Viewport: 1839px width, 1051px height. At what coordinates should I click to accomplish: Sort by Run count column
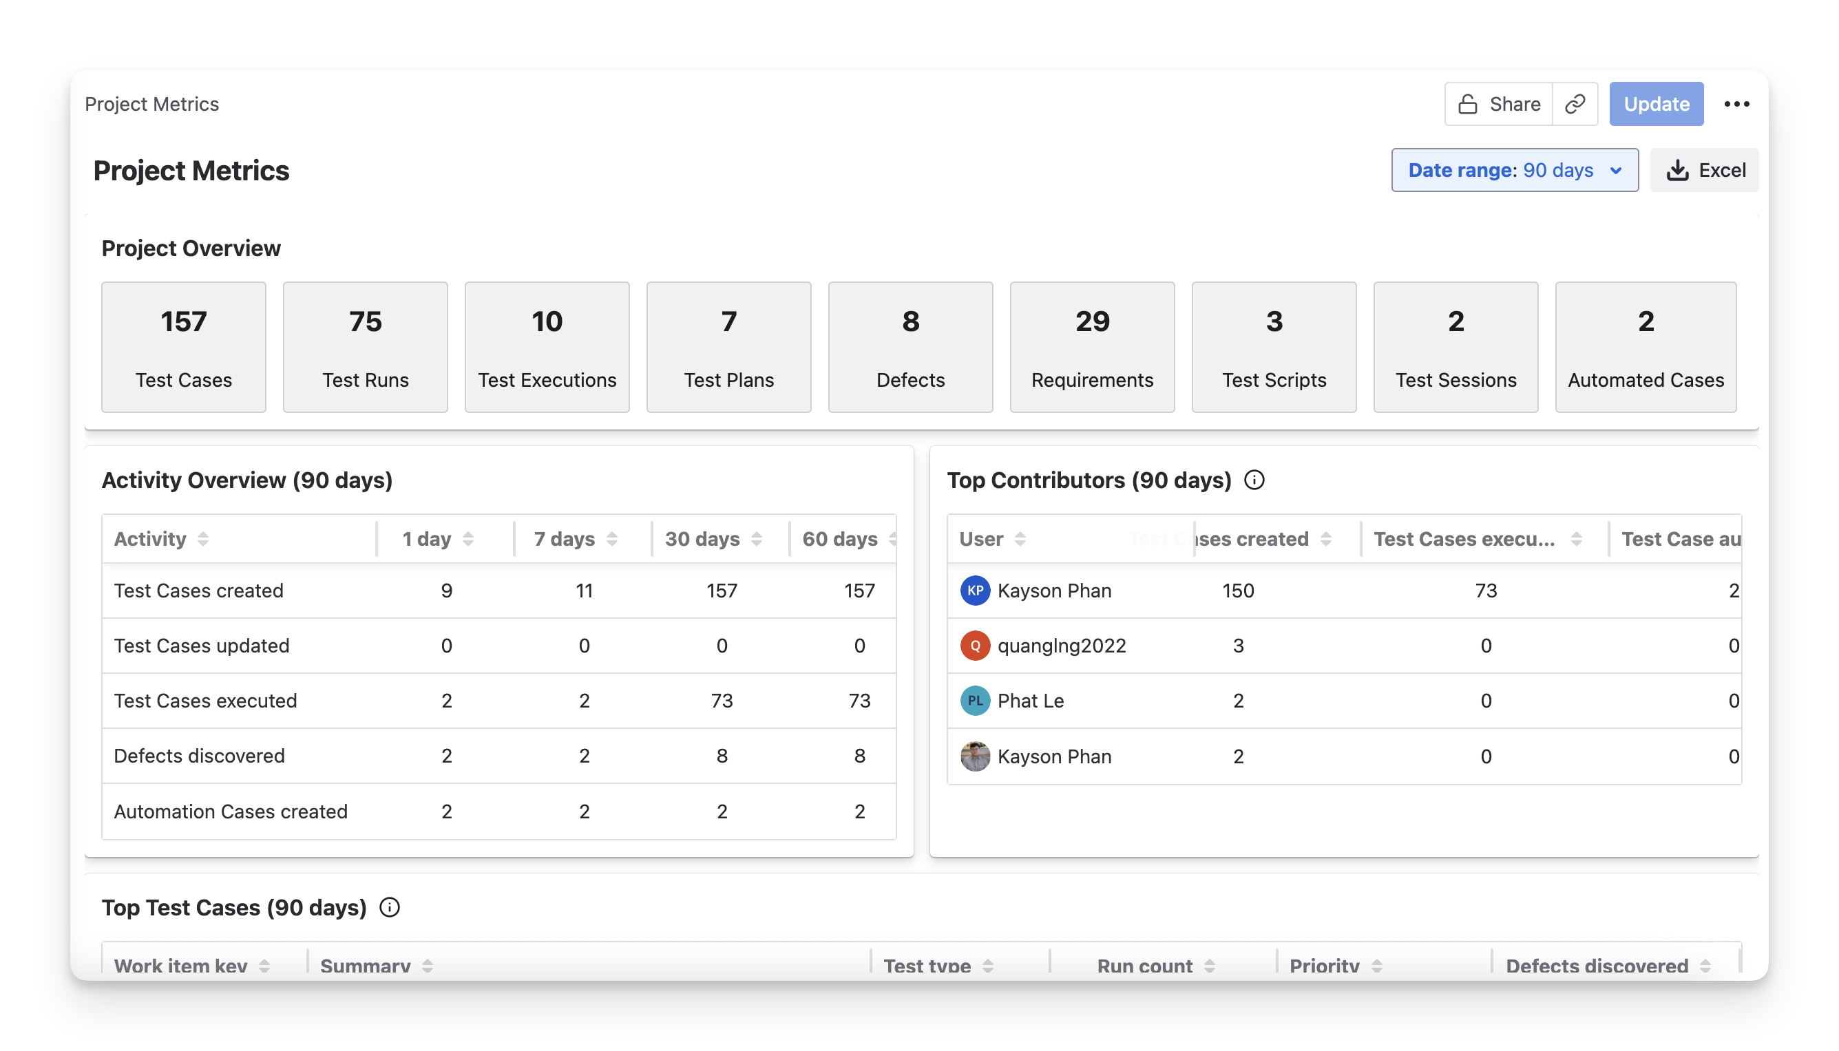1210,966
